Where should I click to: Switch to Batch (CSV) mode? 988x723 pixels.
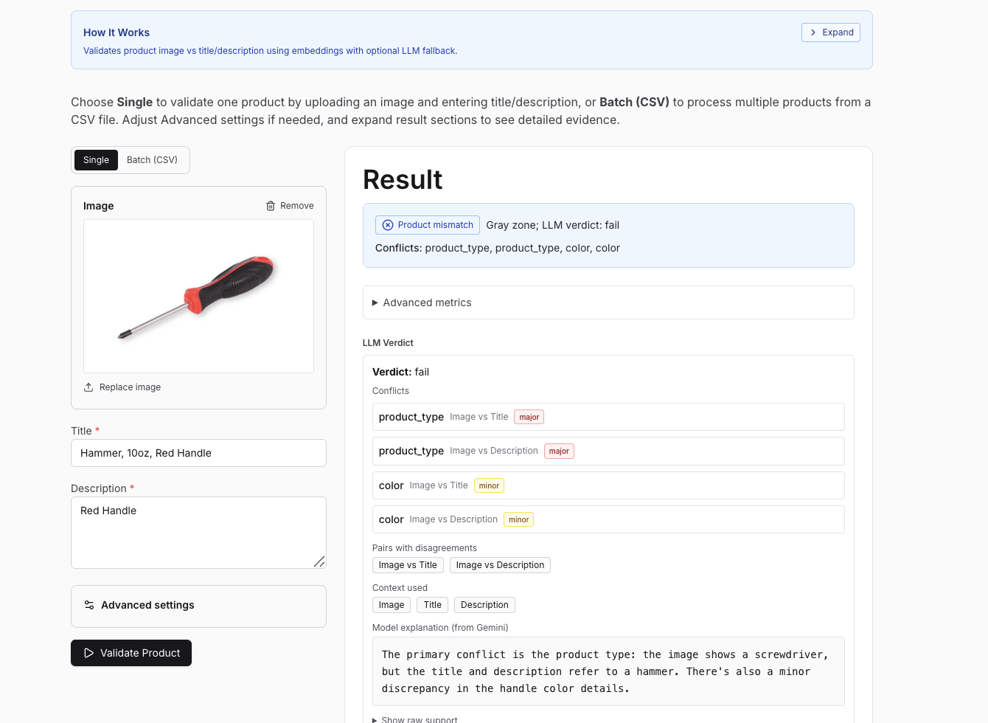pyautogui.click(x=152, y=160)
